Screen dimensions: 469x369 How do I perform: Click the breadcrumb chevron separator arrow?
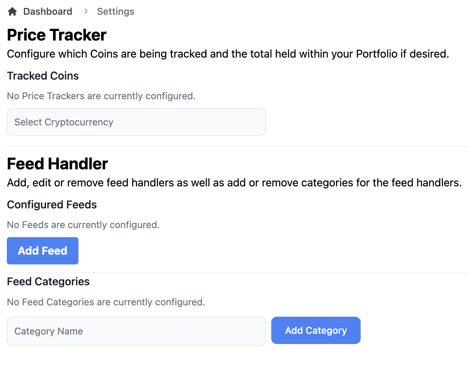[x=86, y=12]
